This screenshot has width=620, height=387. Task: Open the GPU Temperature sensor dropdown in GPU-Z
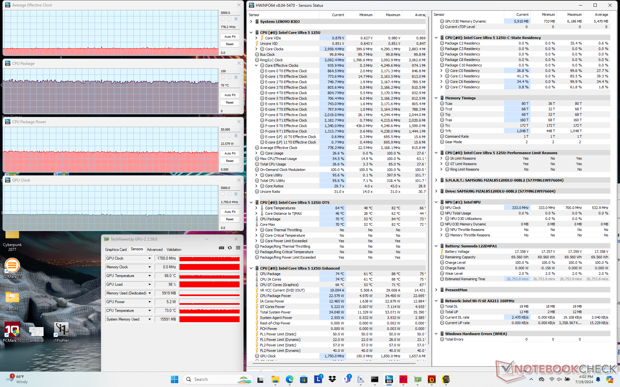pos(150,276)
